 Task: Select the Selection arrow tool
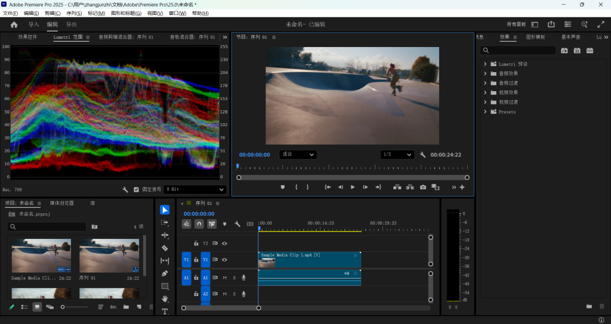(x=165, y=210)
